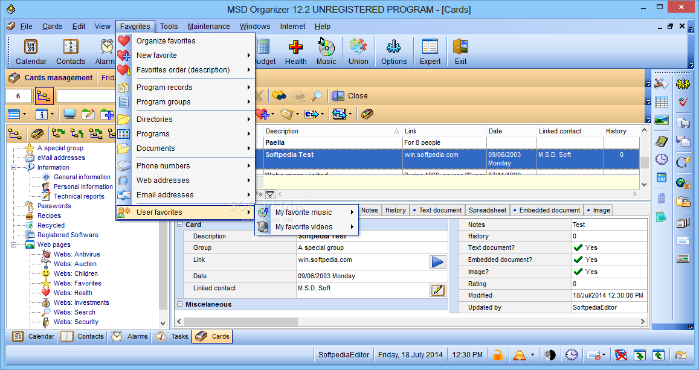Switch to the Spreadsheet tab
The image size is (699, 370).
(488, 210)
